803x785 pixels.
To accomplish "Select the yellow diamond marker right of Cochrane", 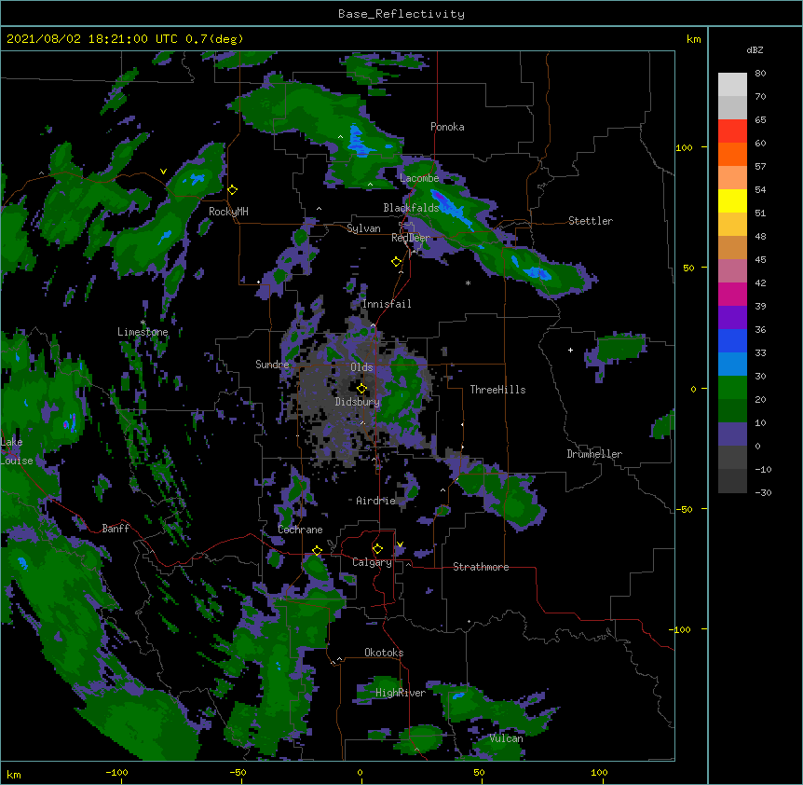I will click(317, 551).
